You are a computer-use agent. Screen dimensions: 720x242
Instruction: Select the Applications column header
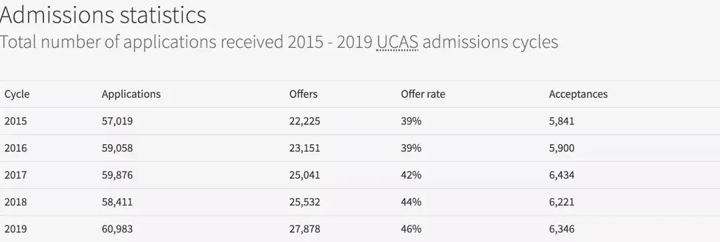click(131, 94)
